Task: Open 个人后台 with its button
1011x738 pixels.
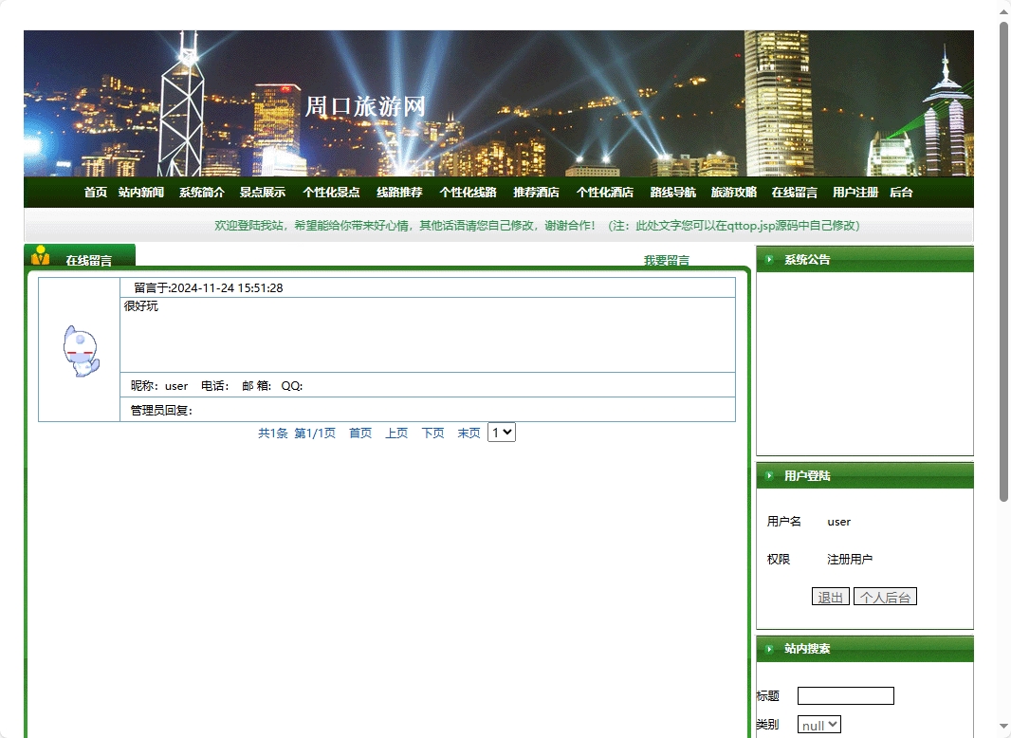Action: click(884, 596)
